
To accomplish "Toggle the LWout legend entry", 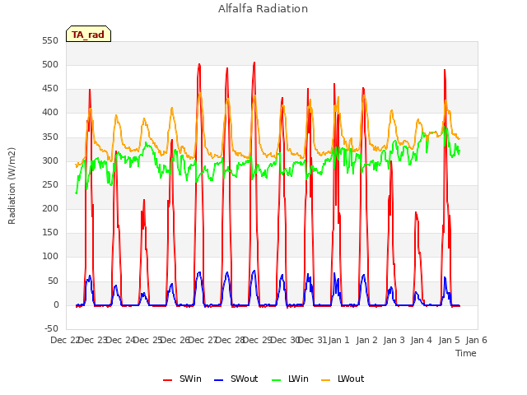I will [343, 379].
